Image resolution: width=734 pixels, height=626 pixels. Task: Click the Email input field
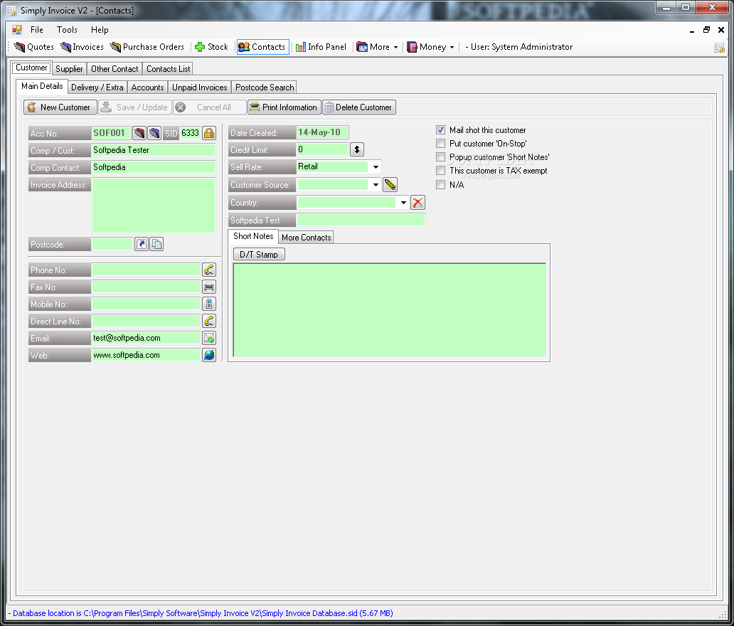coord(146,338)
